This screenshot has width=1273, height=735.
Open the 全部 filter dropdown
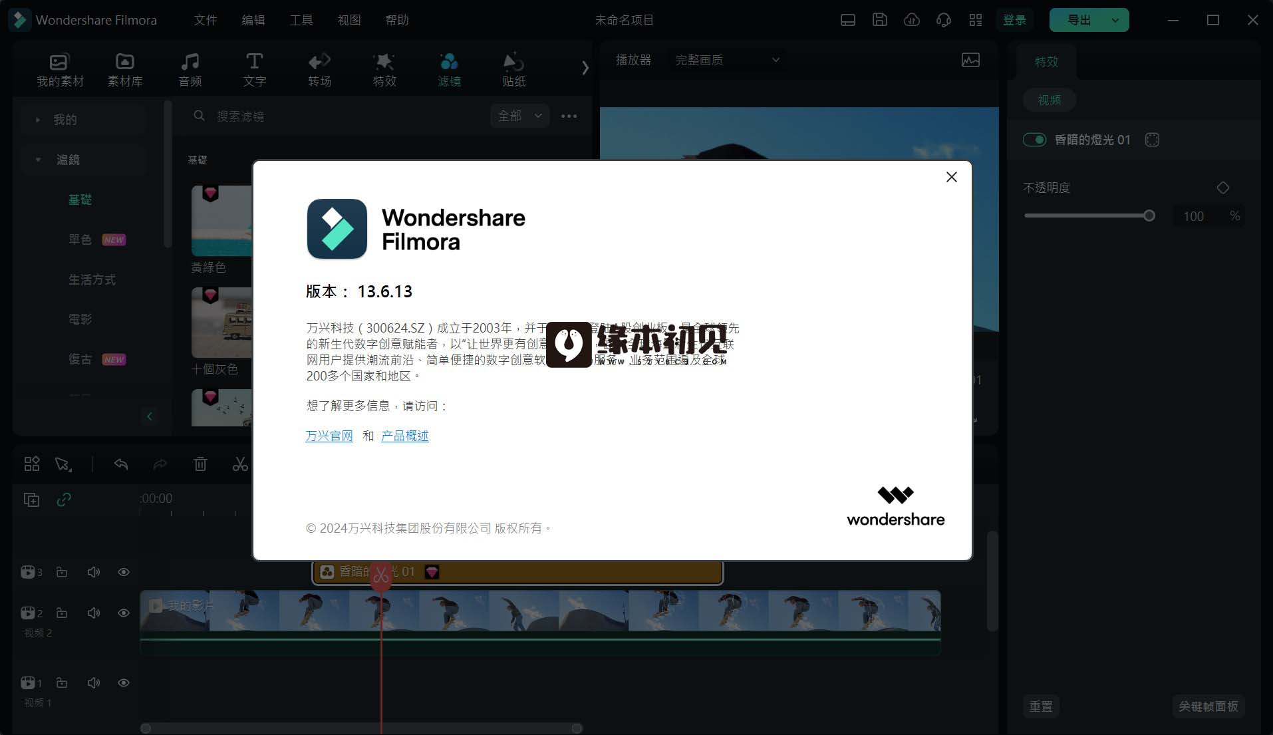(x=520, y=116)
